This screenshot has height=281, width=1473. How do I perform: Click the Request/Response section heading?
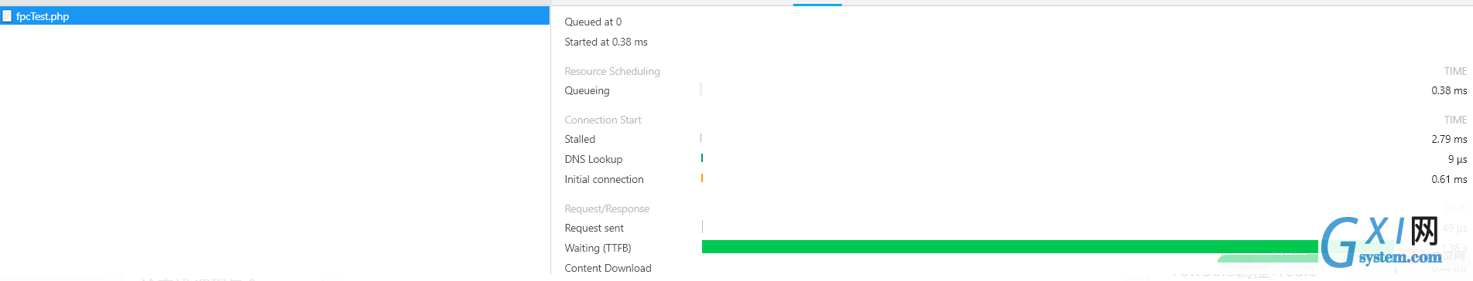607,208
